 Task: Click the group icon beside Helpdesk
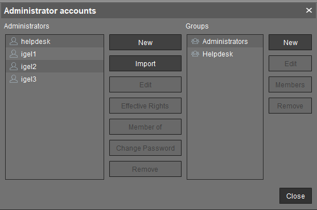195,54
